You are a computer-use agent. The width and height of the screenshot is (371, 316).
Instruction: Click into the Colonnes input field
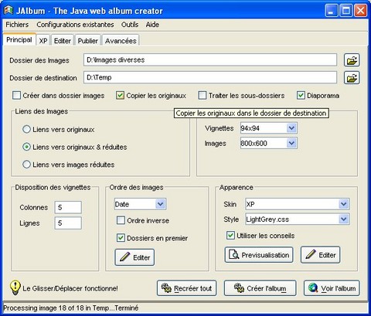[68, 207]
